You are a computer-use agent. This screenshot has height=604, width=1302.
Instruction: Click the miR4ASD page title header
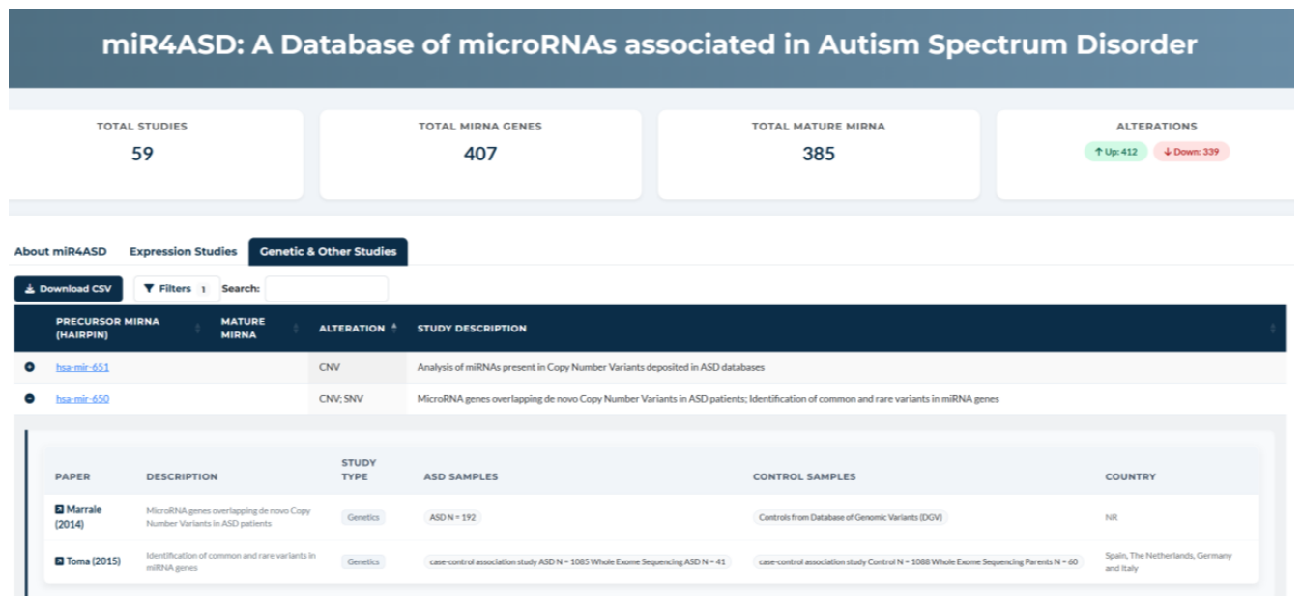click(x=650, y=44)
